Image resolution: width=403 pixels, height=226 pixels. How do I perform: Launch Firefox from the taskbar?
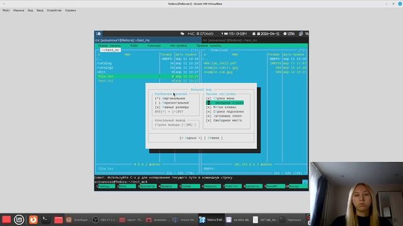point(33,220)
